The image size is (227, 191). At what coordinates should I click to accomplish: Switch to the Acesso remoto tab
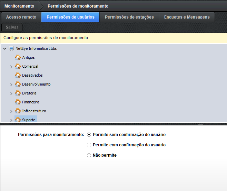click(x=21, y=17)
